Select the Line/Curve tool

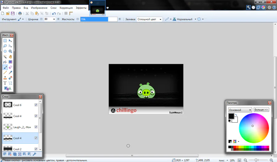pyautogui.click(x=10, y=83)
